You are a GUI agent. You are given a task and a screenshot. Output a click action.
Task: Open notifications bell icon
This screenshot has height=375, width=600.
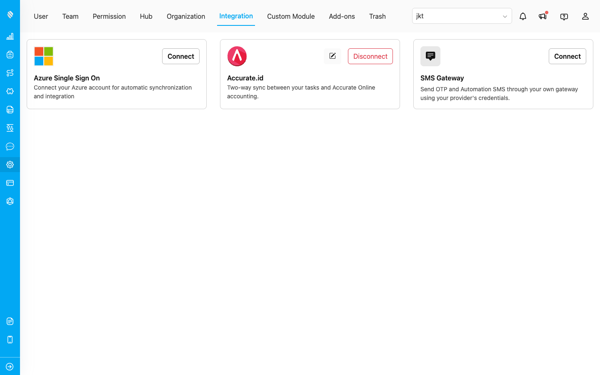(x=523, y=16)
